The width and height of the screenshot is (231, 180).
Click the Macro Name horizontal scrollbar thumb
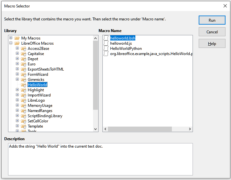[140, 129]
